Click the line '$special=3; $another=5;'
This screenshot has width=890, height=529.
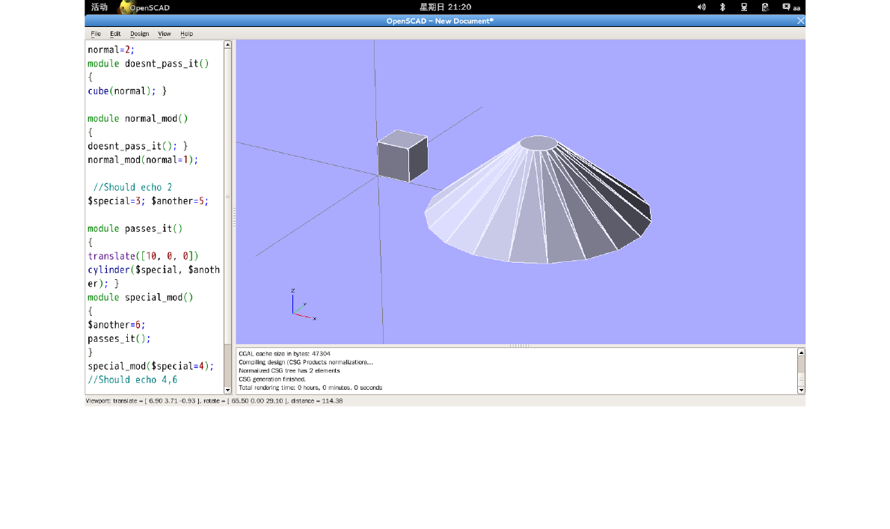pyautogui.click(x=148, y=201)
